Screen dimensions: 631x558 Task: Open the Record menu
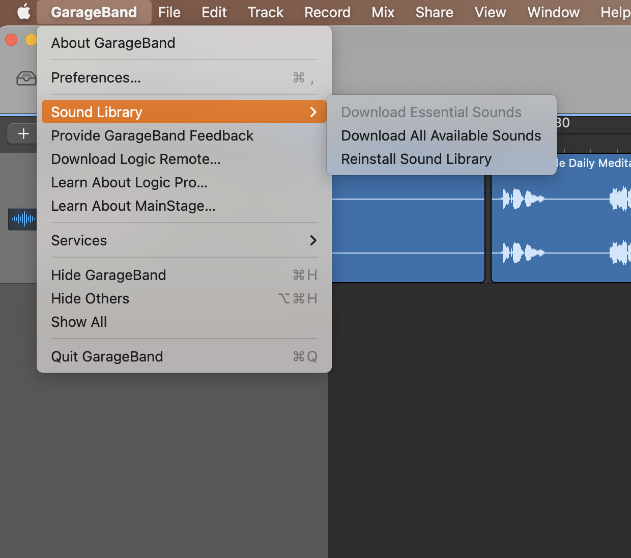[x=328, y=12]
